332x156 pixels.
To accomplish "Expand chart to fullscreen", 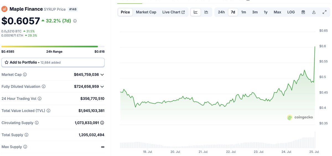I will point(325,12).
